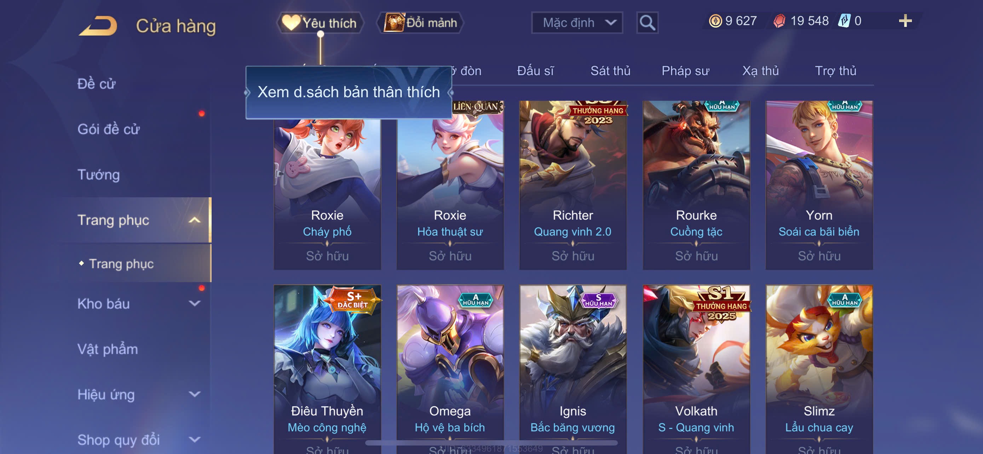The width and height of the screenshot is (983, 454).
Task: Tap the golden back arrow icon
Action: point(98,25)
